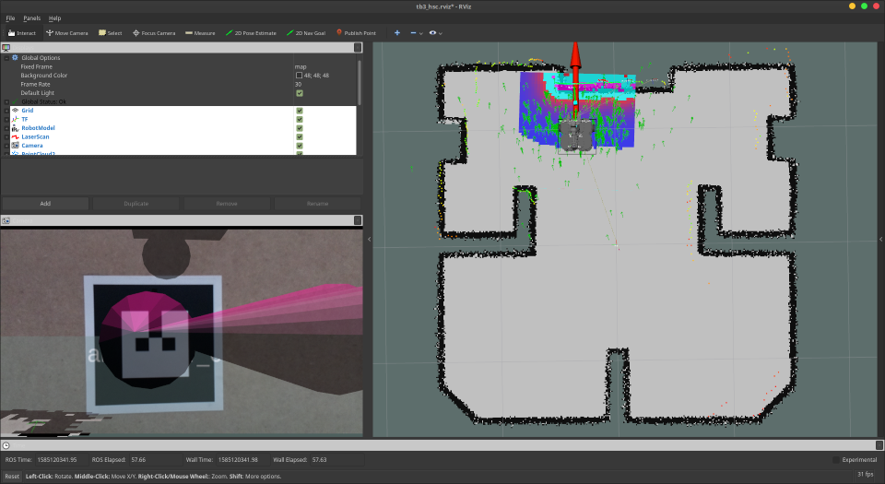Click the Duplicate button
The width and height of the screenshot is (885, 484).
click(x=136, y=203)
